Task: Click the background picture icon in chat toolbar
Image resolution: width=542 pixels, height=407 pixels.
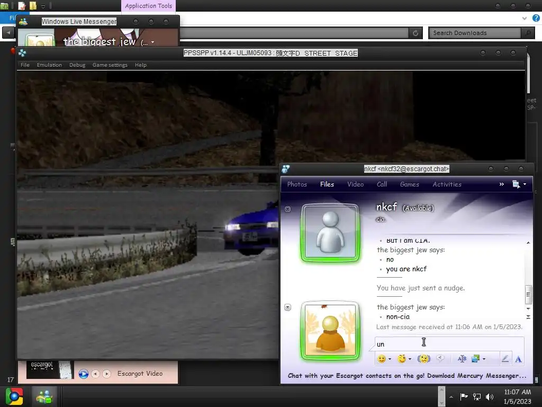Action: click(x=476, y=359)
